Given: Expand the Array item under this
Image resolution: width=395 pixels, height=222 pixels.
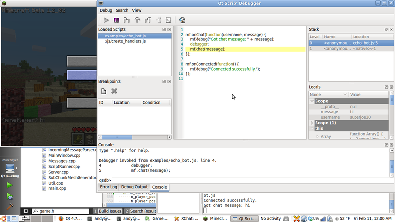Looking at the screenshot, I should tap(317, 136).
